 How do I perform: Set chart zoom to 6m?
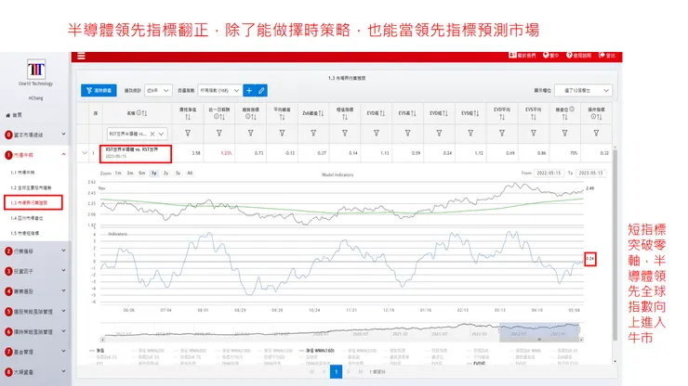pyautogui.click(x=141, y=174)
